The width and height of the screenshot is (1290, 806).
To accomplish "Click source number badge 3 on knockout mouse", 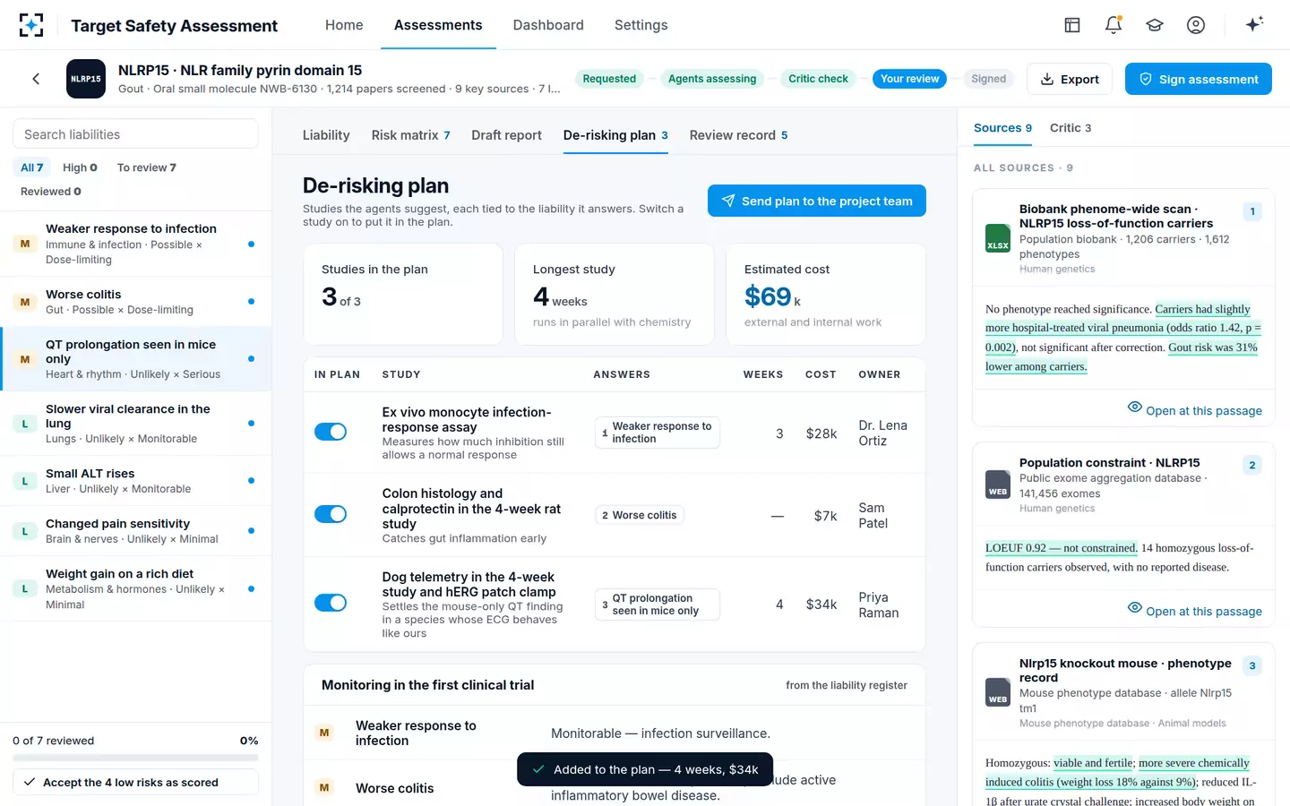I will 1252,665.
